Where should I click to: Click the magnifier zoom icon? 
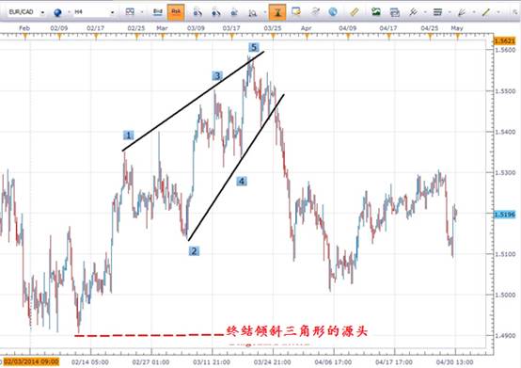coord(253,12)
